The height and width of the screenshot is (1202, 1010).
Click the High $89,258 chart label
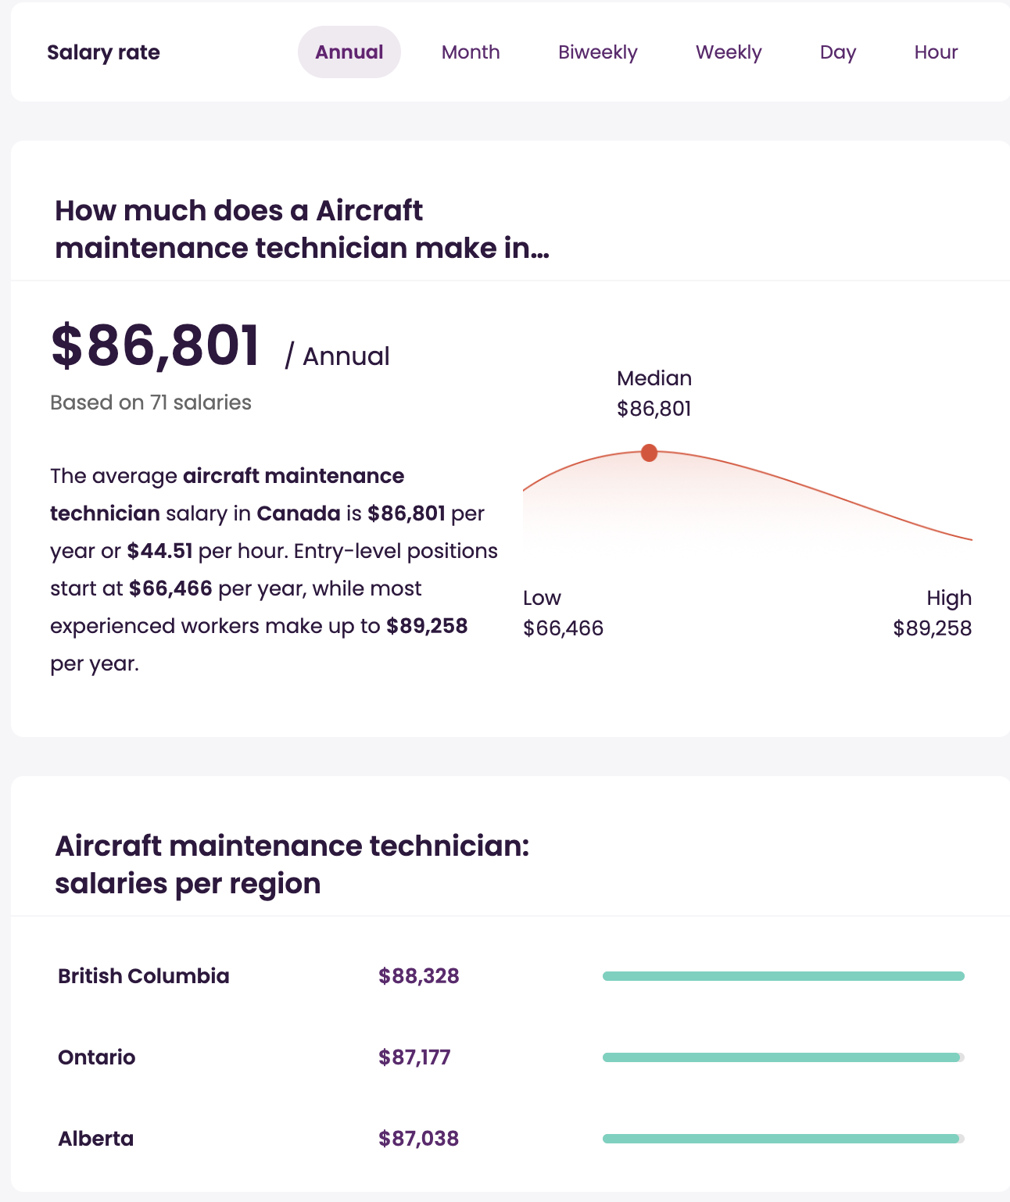(x=932, y=614)
